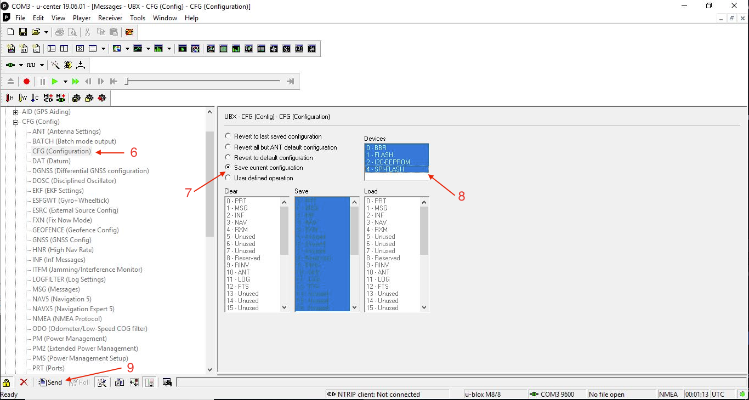The height and width of the screenshot is (400, 749).
Task: Open the baudrate dropdown arrow
Action: pyautogui.click(x=42, y=65)
